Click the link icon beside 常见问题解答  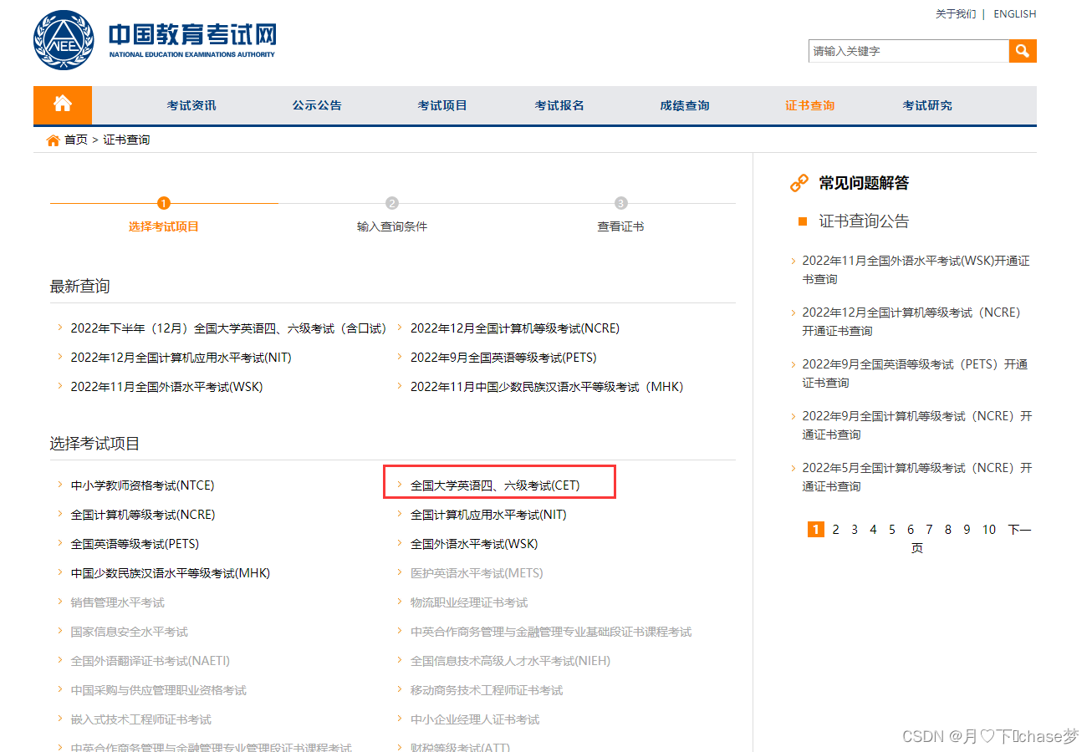click(800, 183)
